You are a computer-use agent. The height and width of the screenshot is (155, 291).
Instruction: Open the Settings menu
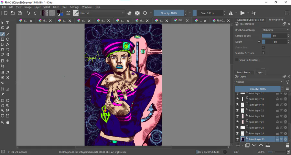tap(75, 7)
